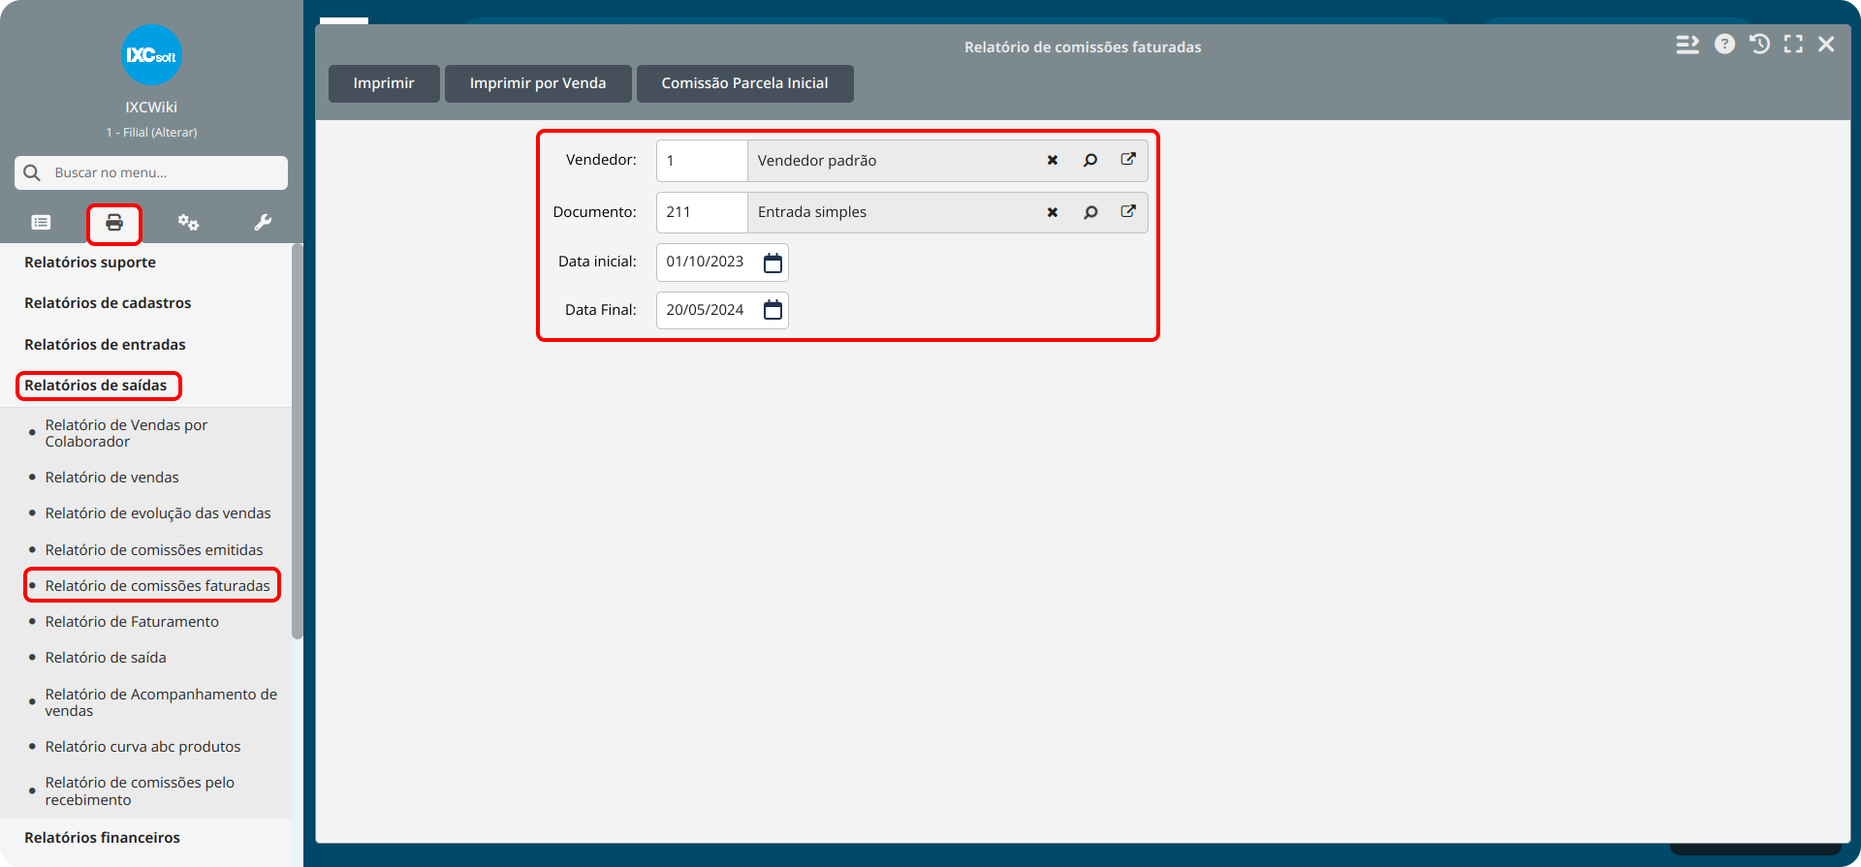Screen dimensions: 1861x867
Task: Open Relatório de Acompanhamento de vendas
Action: (x=161, y=702)
